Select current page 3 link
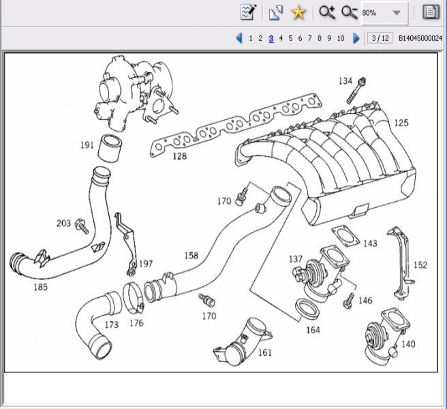Image resolution: width=447 pixels, height=409 pixels. point(271,38)
